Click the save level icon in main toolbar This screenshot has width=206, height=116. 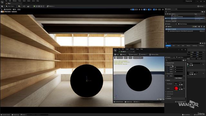tap(2, 6)
